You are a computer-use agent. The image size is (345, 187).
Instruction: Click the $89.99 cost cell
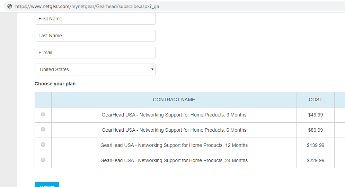(315, 130)
